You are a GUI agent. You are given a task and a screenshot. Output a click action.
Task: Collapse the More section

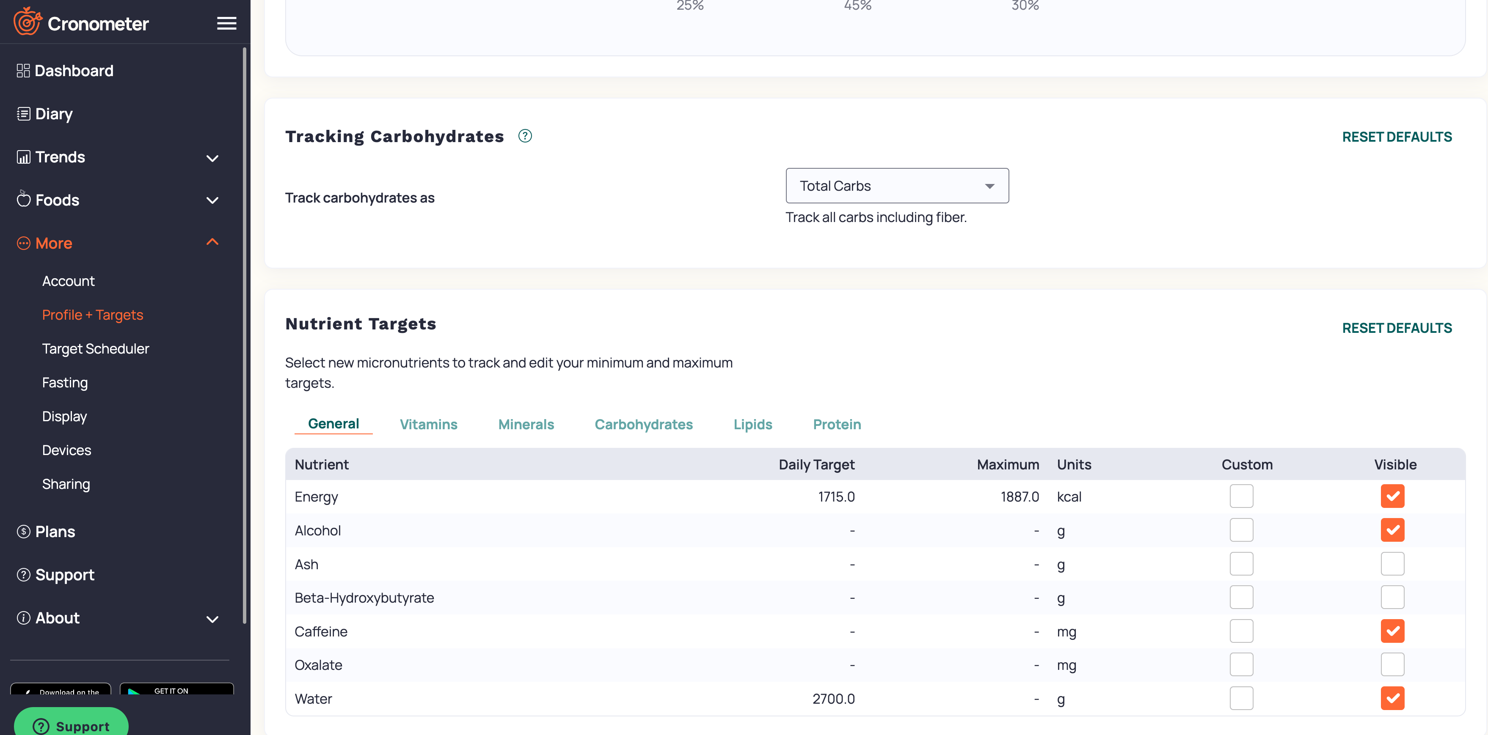coord(212,242)
